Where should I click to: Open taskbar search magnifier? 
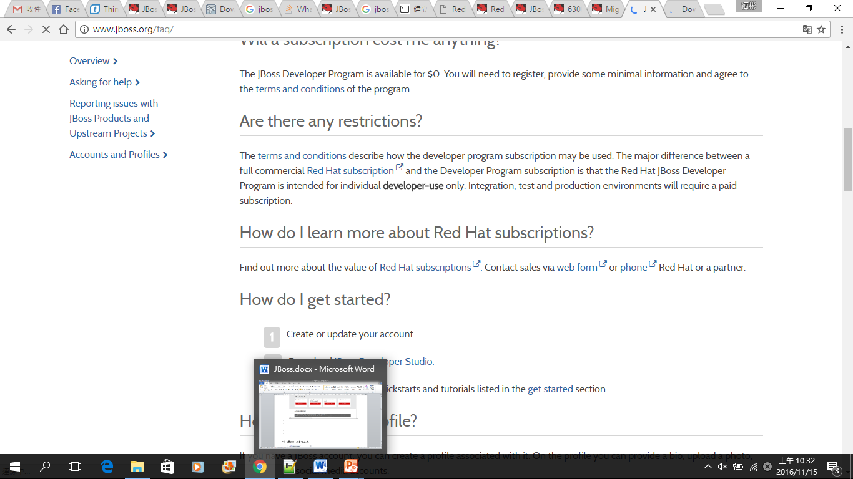(45, 467)
